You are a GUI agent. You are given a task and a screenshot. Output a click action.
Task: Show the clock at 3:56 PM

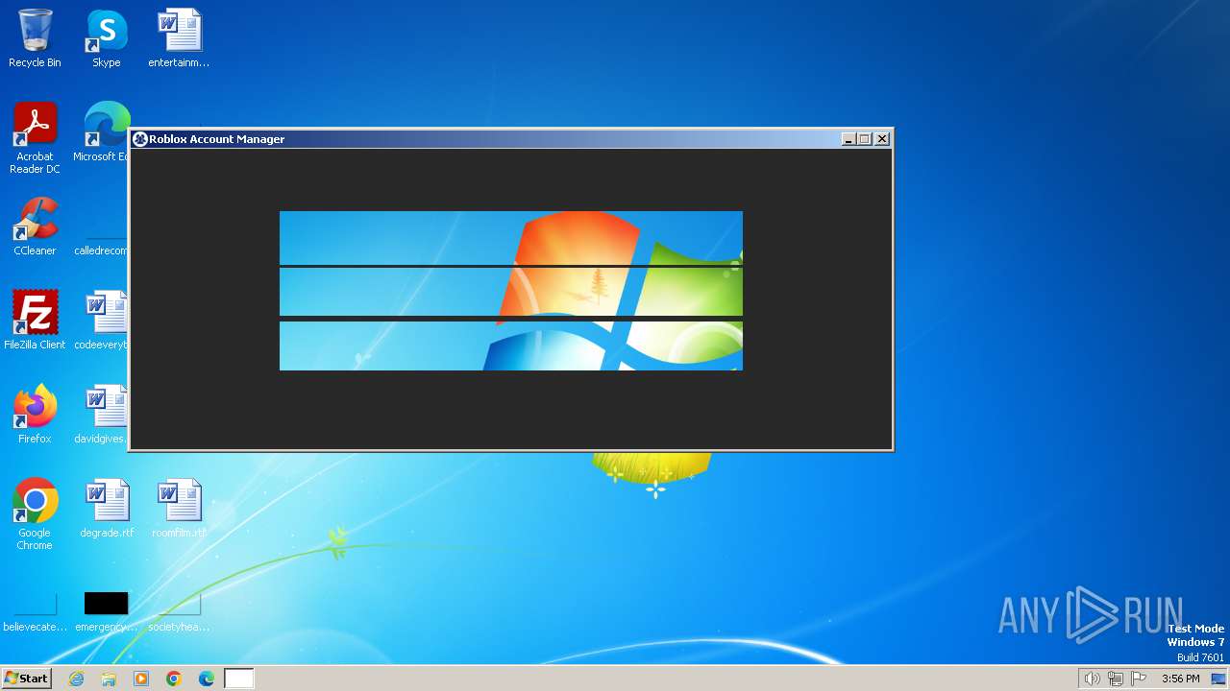(1180, 679)
